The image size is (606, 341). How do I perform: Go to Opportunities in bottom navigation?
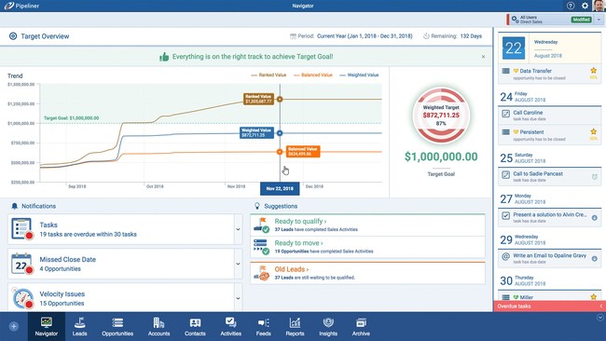117,326
